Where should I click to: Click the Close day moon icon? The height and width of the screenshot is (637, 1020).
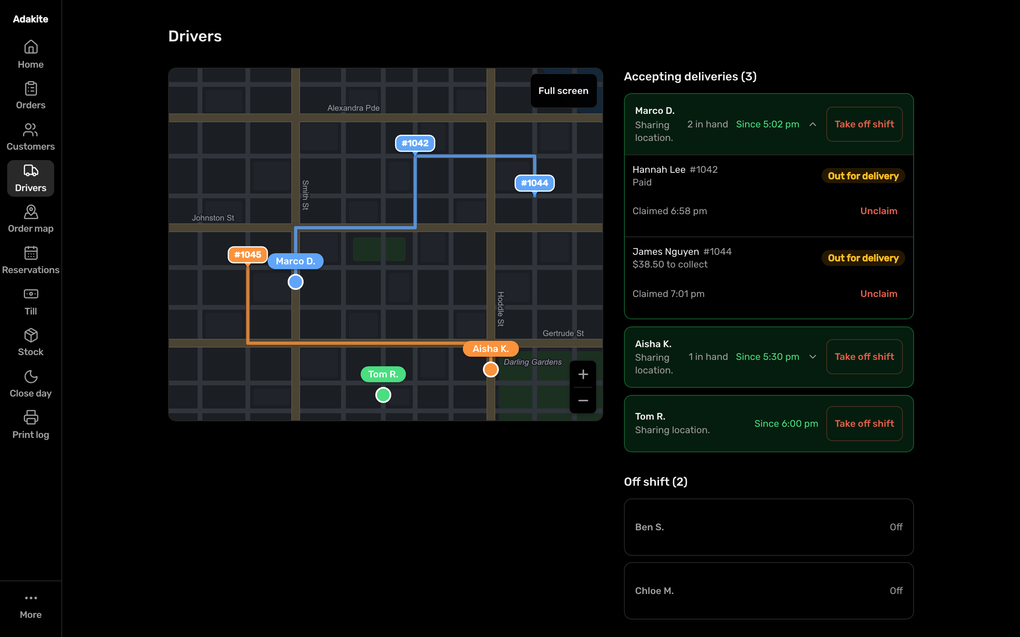click(31, 377)
